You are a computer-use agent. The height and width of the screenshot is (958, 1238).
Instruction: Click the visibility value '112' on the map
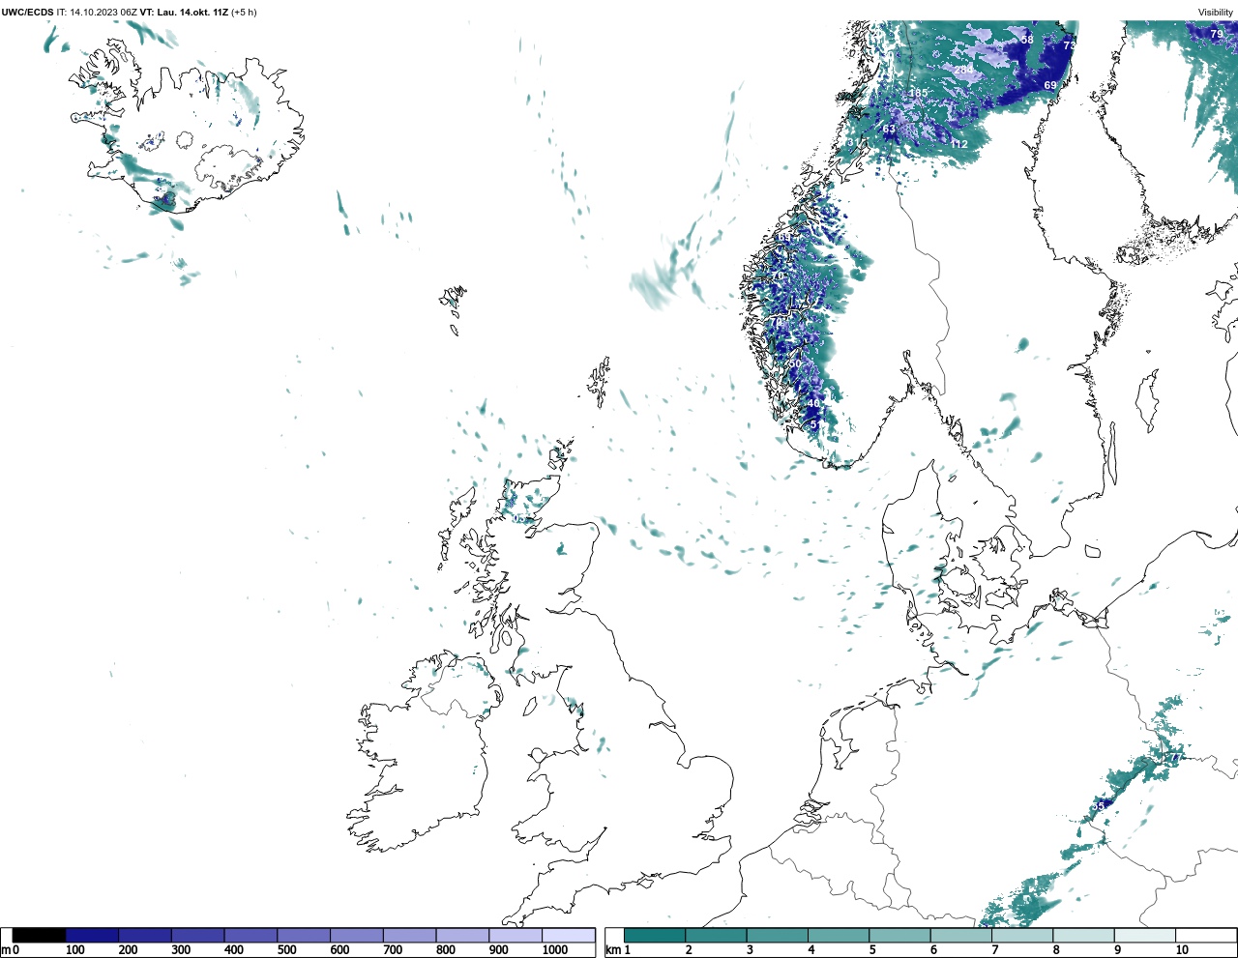click(958, 144)
